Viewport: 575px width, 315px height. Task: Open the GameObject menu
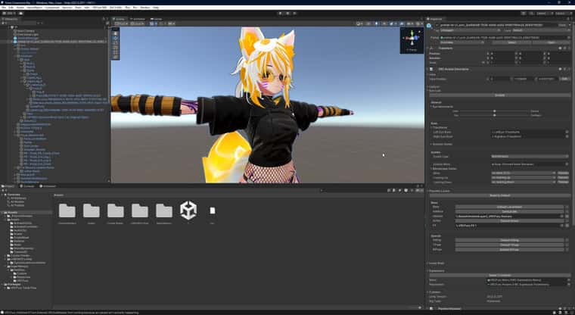point(35,8)
